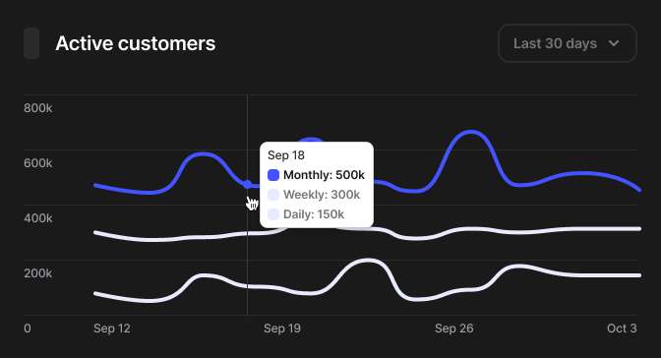Click the Weekly: 300k tooltip entry
The width and height of the screenshot is (661, 358).
[x=322, y=195]
